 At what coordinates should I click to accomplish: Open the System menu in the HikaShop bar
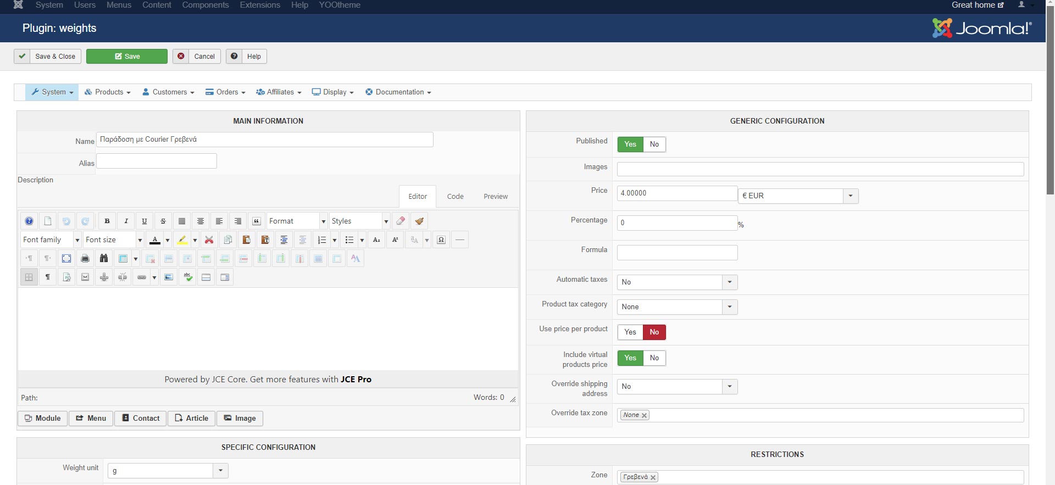52,92
